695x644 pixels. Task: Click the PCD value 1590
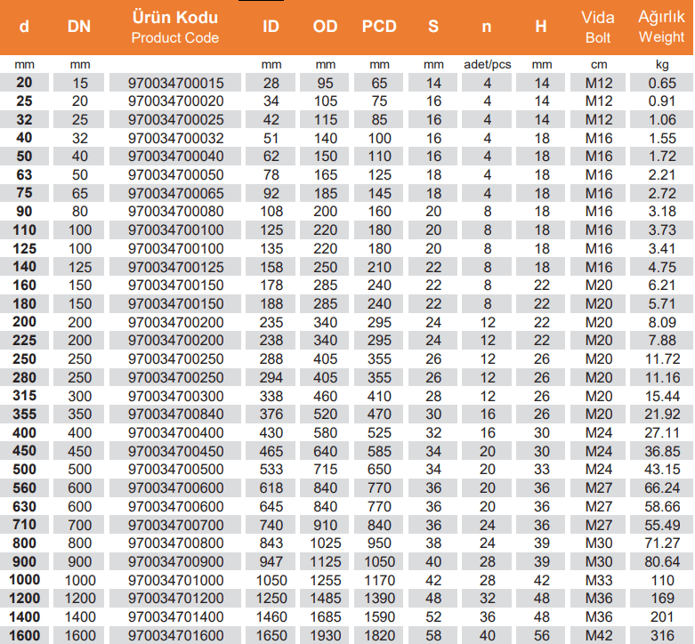tap(379, 616)
